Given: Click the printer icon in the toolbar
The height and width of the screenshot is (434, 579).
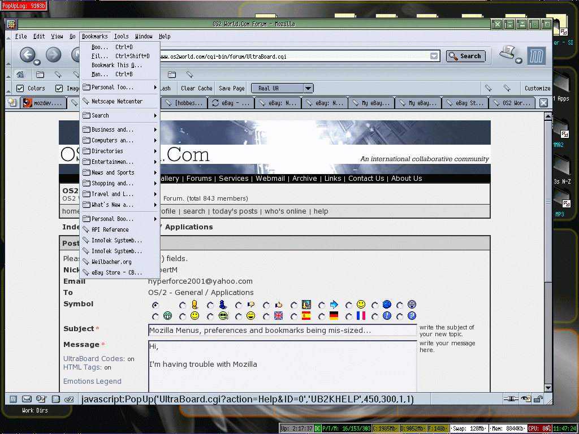Looking at the screenshot, I should [x=508, y=54].
